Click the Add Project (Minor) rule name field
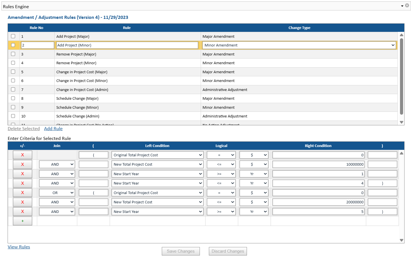The width and height of the screenshot is (411, 258). point(127,45)
